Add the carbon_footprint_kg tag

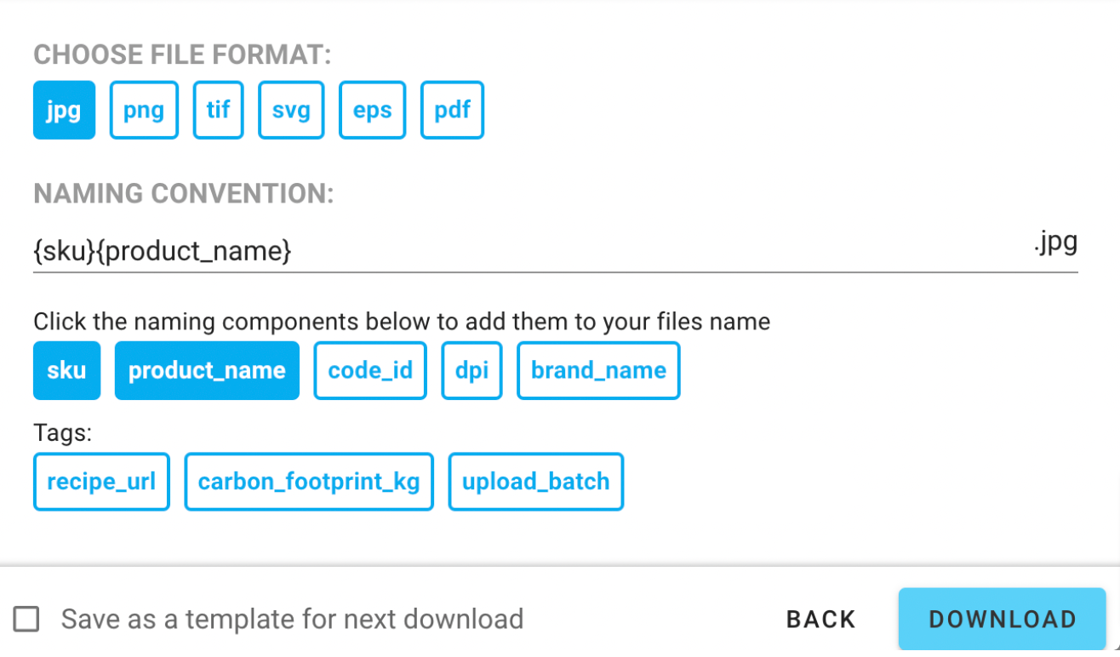(x=308, y=481)
